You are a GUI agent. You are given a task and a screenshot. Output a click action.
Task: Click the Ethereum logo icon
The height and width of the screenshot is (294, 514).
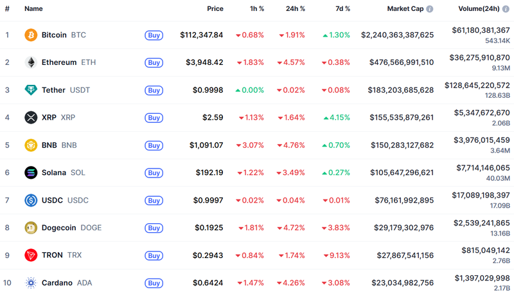pyautogui.click(x=30, y=62)
